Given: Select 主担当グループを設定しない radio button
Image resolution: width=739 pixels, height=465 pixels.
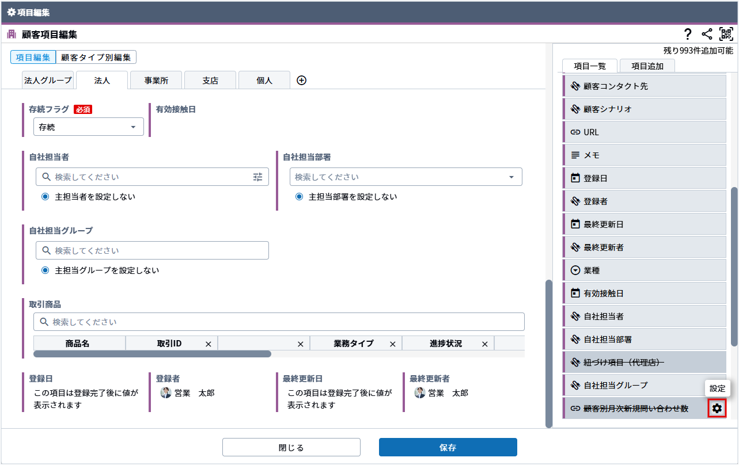Looking at the screenshot, I should click(x=46, y=270).
